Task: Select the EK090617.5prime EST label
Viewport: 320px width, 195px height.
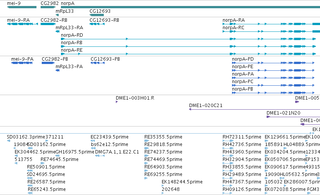Action: coord(285,167)
